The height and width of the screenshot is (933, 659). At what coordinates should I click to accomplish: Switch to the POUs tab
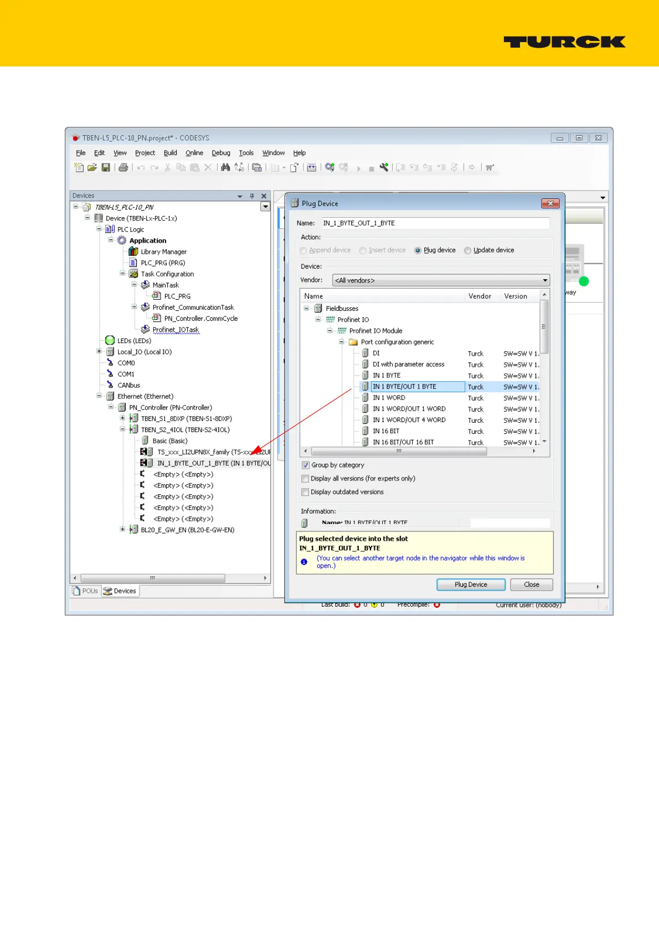(85, 591)
